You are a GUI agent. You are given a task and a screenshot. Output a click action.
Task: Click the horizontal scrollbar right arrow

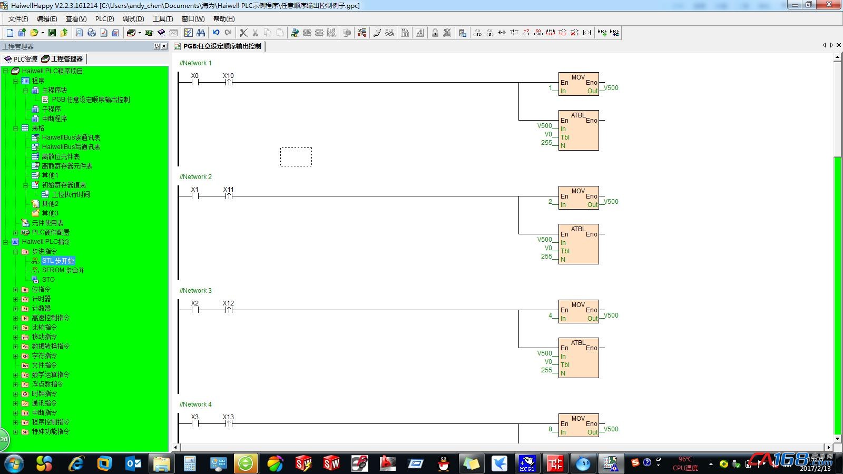click(x=829, y=448)
